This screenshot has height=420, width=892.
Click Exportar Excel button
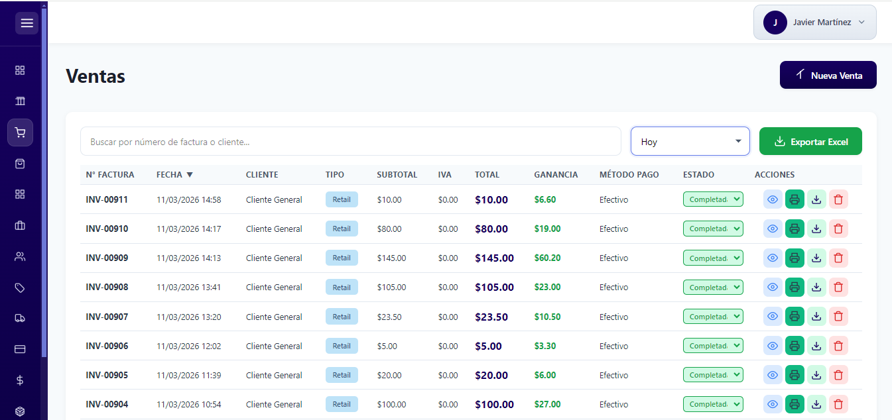[x=810, y=142]
